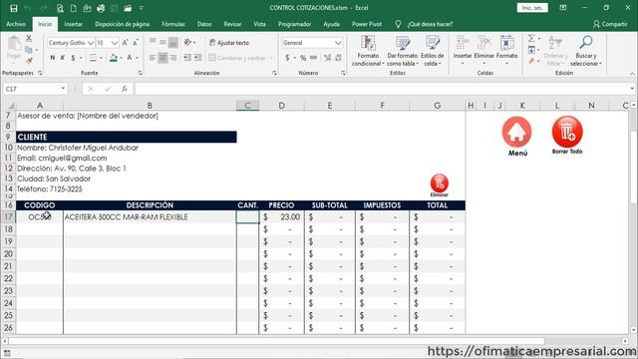Viewport: 638px width, 359px height.
Task: Open the font size dropdown
Action: (x=115, y=43)
